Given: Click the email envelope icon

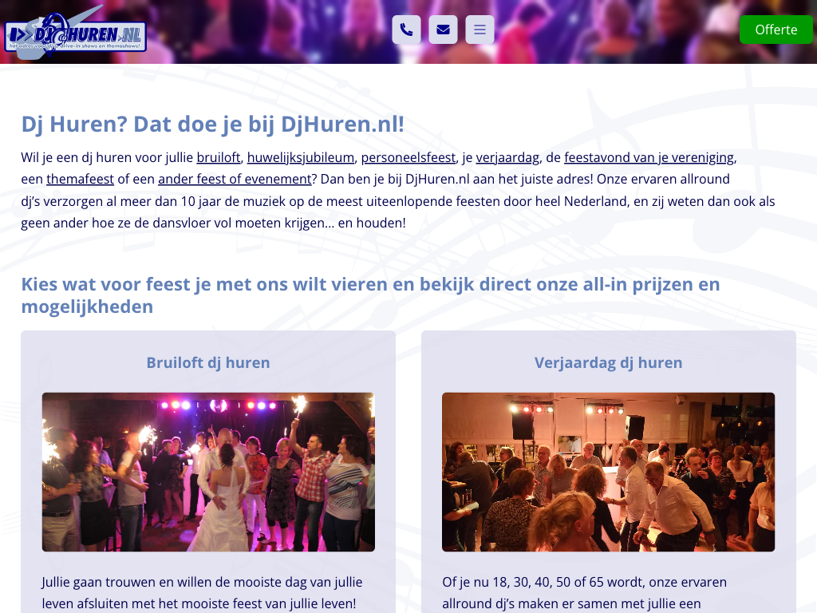Looking at the screenshot, I should point(443,30).
